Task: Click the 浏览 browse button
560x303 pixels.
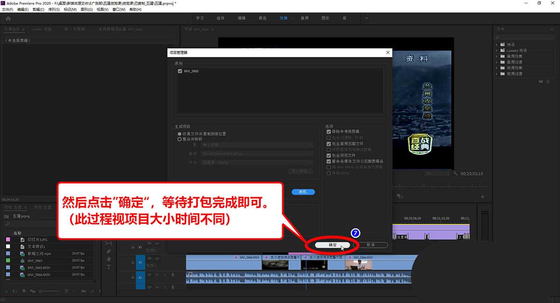Action: (303, 192)
